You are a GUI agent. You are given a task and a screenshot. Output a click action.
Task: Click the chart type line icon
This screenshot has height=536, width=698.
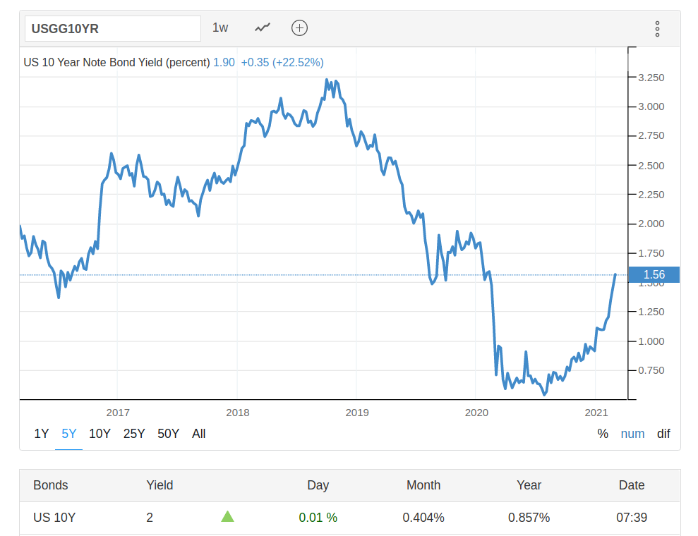coord(263,28)
